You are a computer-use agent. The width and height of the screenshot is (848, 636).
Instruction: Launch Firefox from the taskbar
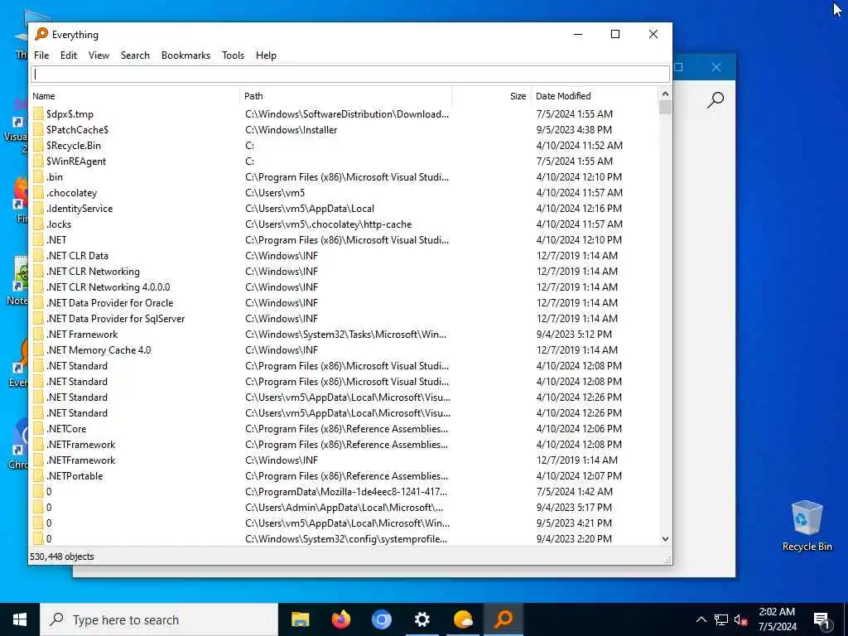340,619
